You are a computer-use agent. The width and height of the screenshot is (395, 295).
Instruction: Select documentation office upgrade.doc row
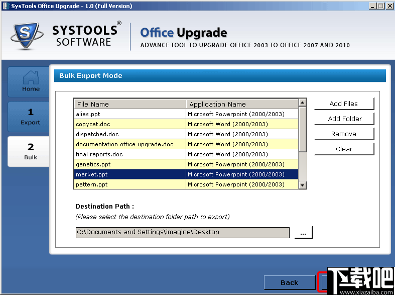[130, 144]
